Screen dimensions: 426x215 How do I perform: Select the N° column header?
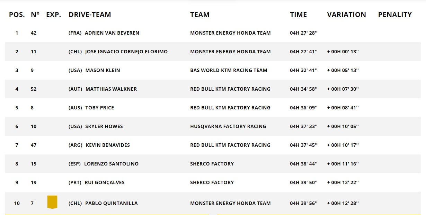click(35, 15)
